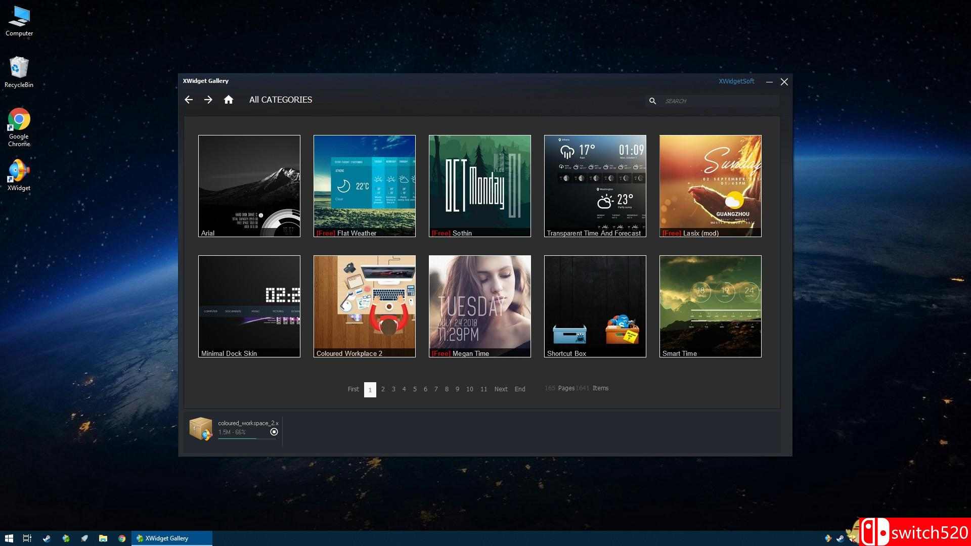Open the XWidget desktop shortcut
971x546 pixels.
pyautogui.click(x=19, y=175)
